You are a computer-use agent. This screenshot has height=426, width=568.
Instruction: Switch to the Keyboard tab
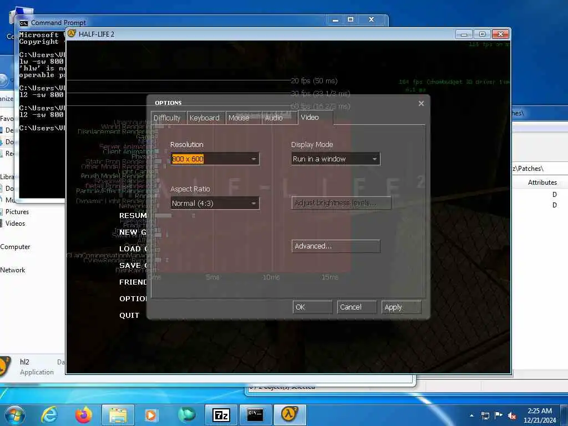(x=205, y=118)
